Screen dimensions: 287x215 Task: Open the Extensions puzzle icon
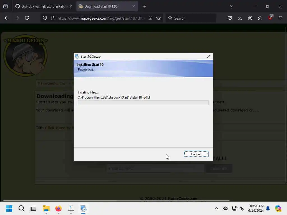point(260,18)
